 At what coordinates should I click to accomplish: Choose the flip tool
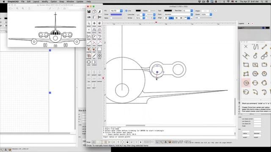point(100,30)
